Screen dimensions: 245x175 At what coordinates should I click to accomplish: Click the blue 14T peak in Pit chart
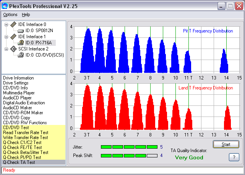[x=224, y=61]
